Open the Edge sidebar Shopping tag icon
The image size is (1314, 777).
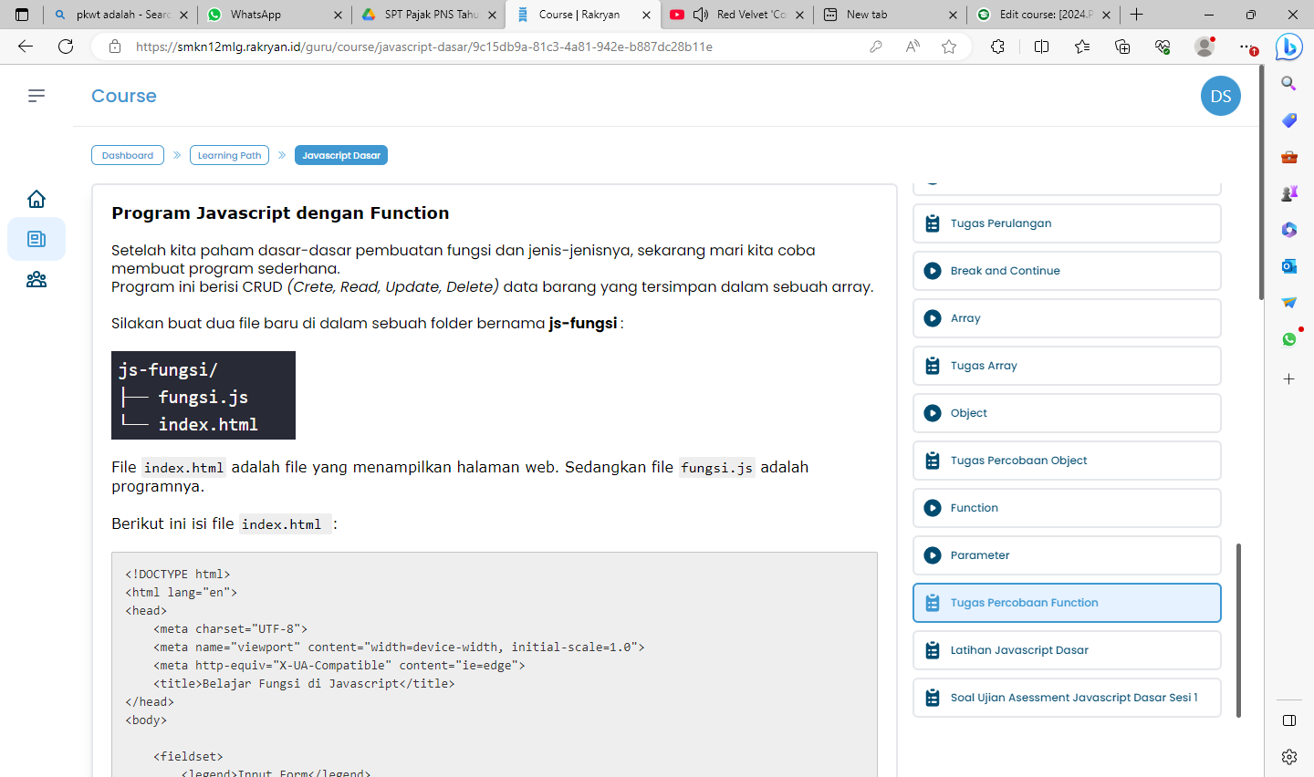[x=1288, y=120]
